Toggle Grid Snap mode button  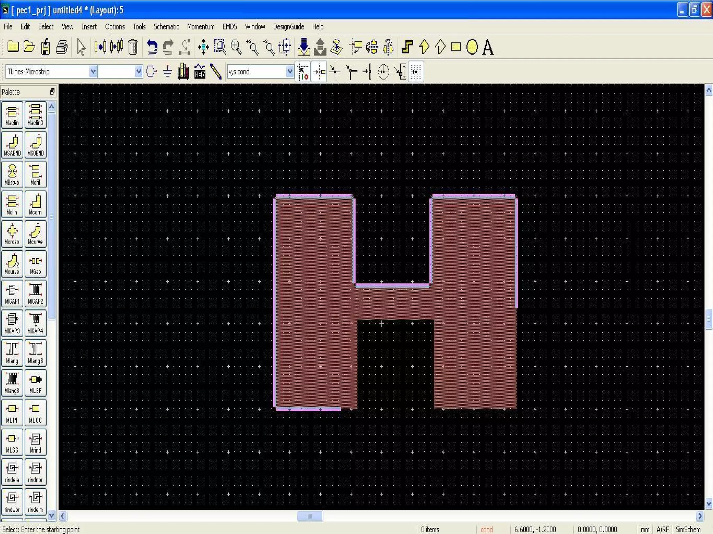[x=416, y=72]
